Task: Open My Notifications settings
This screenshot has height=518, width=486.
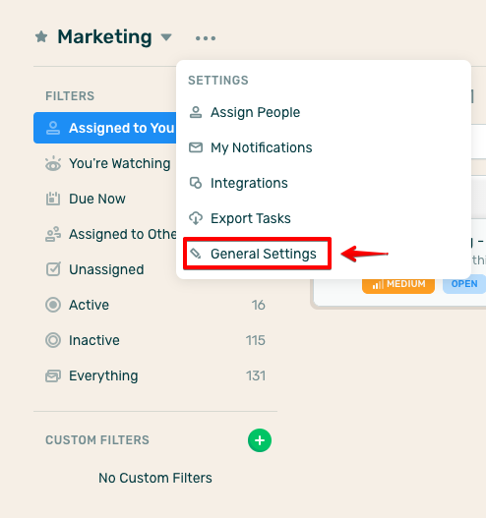Action: pos(251,147)
